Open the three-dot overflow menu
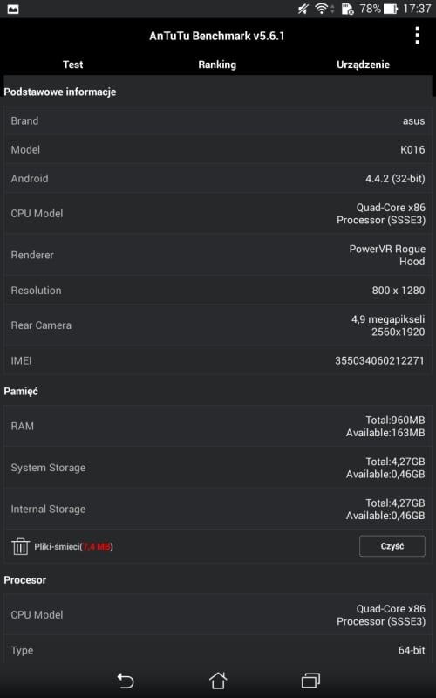The height and width of the screenshot is (698, 436). [417, 36]
